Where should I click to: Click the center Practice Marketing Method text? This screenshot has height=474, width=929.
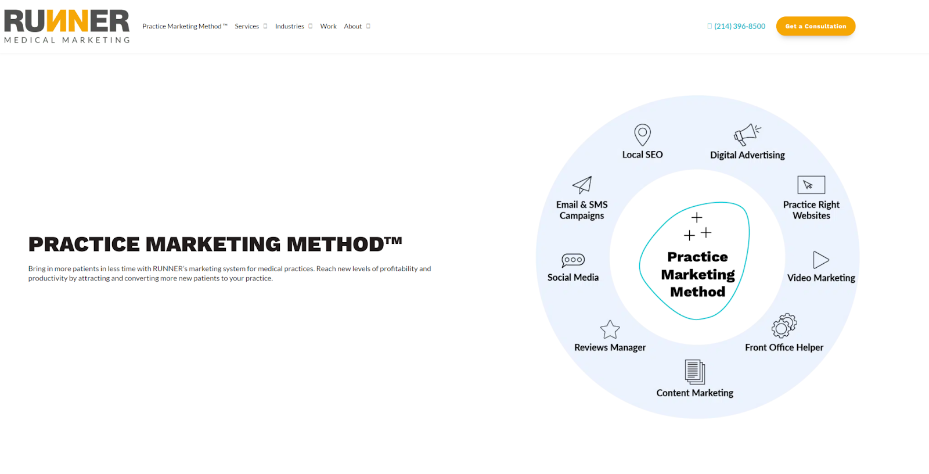click(697, 274)
